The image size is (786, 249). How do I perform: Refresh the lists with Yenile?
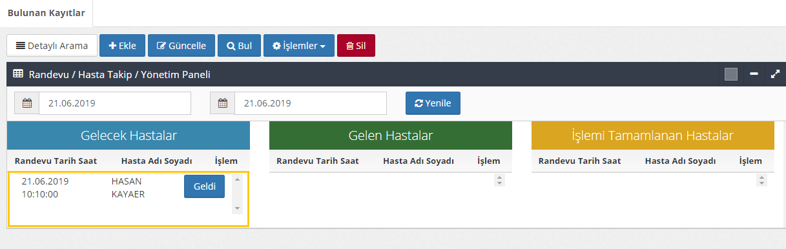(433, 103)
